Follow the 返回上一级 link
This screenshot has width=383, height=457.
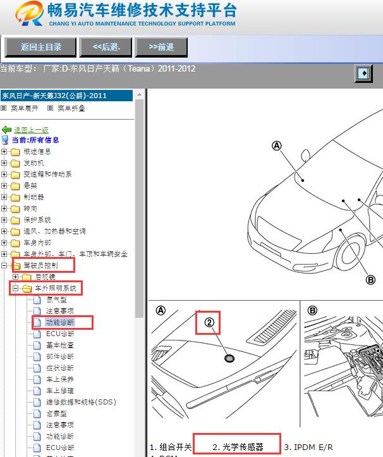tap(31, 130)
